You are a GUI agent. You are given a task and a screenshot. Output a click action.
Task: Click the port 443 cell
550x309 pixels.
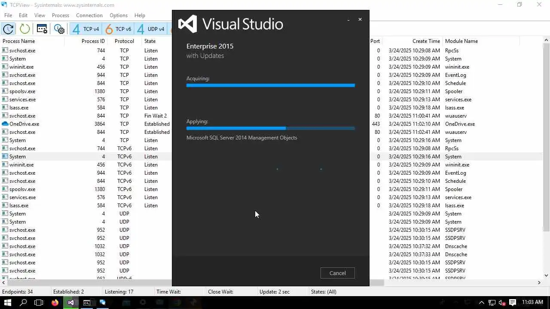[x=376, y=124]
